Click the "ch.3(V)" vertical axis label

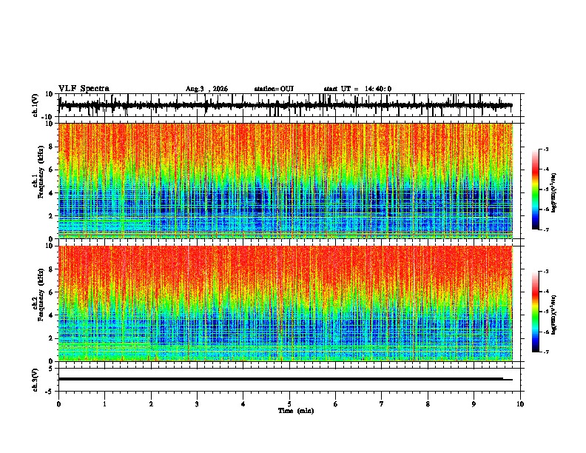tap(35, 380)
